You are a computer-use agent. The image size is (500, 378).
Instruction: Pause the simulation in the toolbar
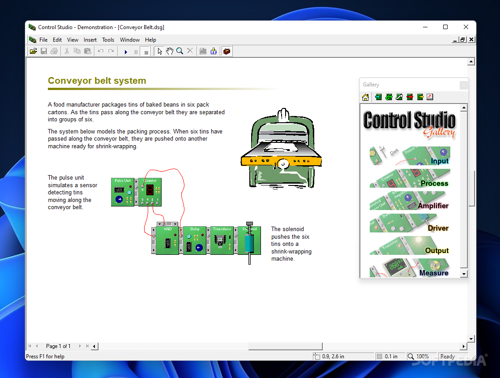[136, 52]
